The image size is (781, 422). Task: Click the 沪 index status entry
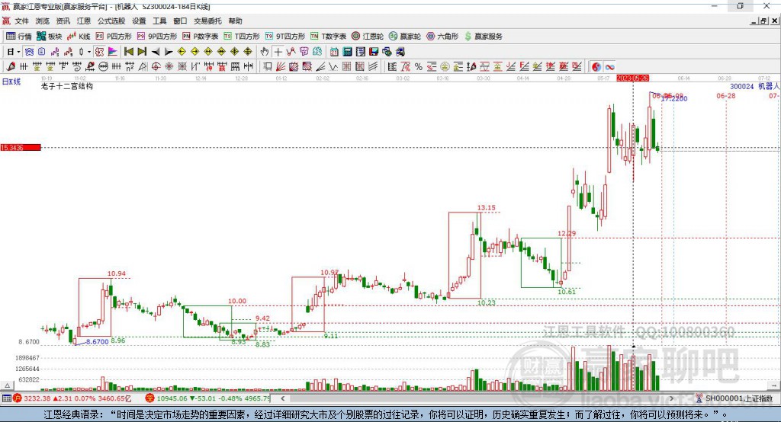pyautogui.click(x=72, y=398)
